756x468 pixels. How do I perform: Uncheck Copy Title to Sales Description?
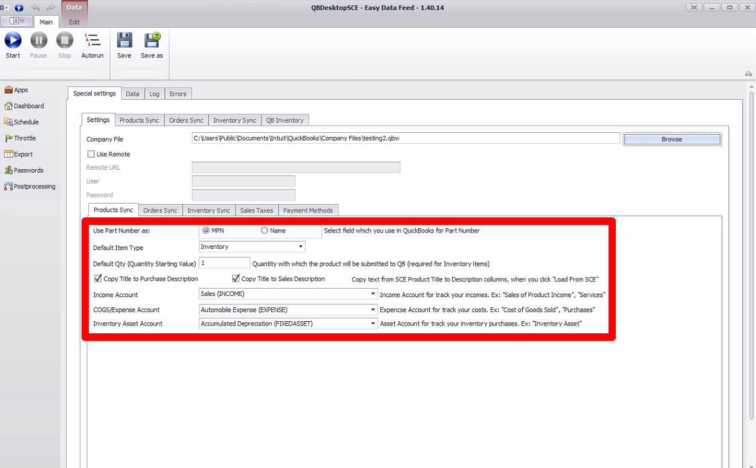[x=236, y=278]
